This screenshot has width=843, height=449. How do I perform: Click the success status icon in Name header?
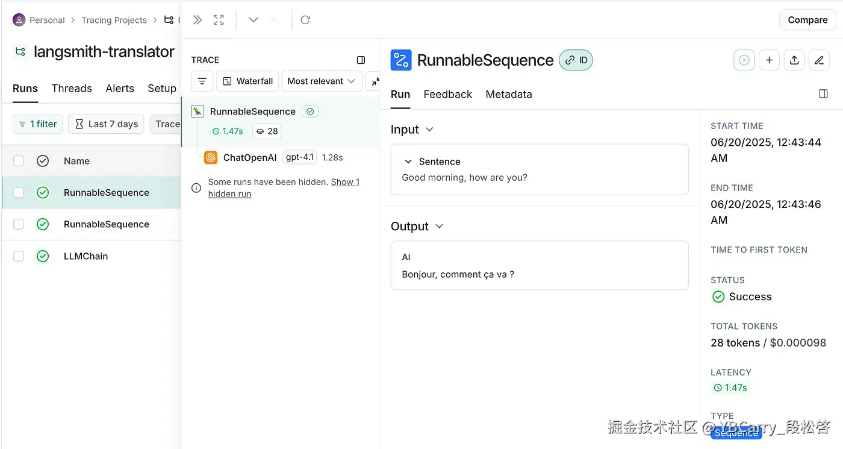click(x=43, y=161)
